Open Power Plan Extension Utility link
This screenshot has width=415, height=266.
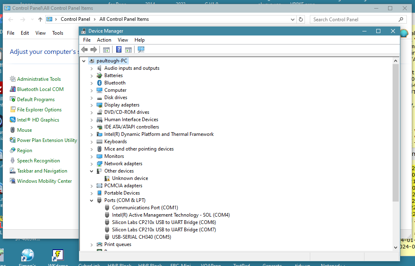(47, 140)
